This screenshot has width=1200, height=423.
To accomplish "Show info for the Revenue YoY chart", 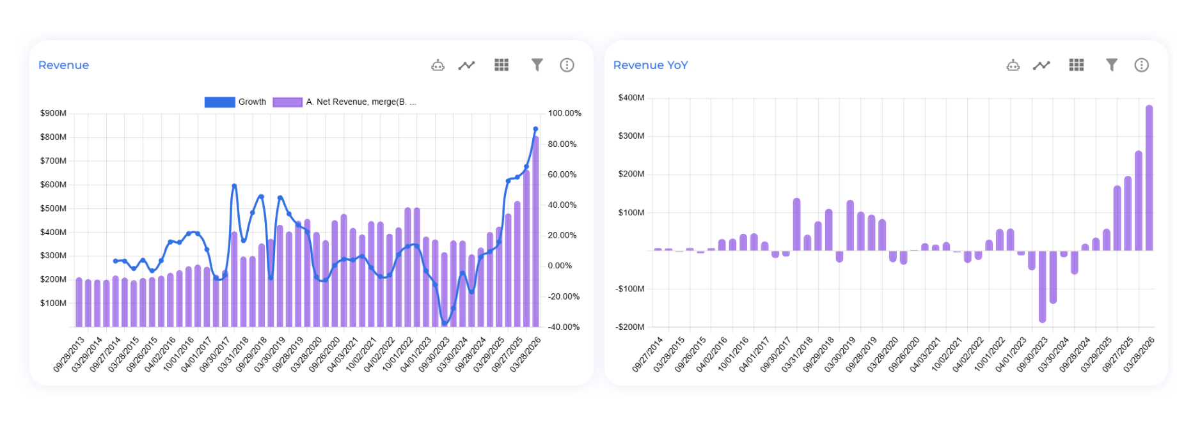I will pyautogui.click(x=1142, y=65).
